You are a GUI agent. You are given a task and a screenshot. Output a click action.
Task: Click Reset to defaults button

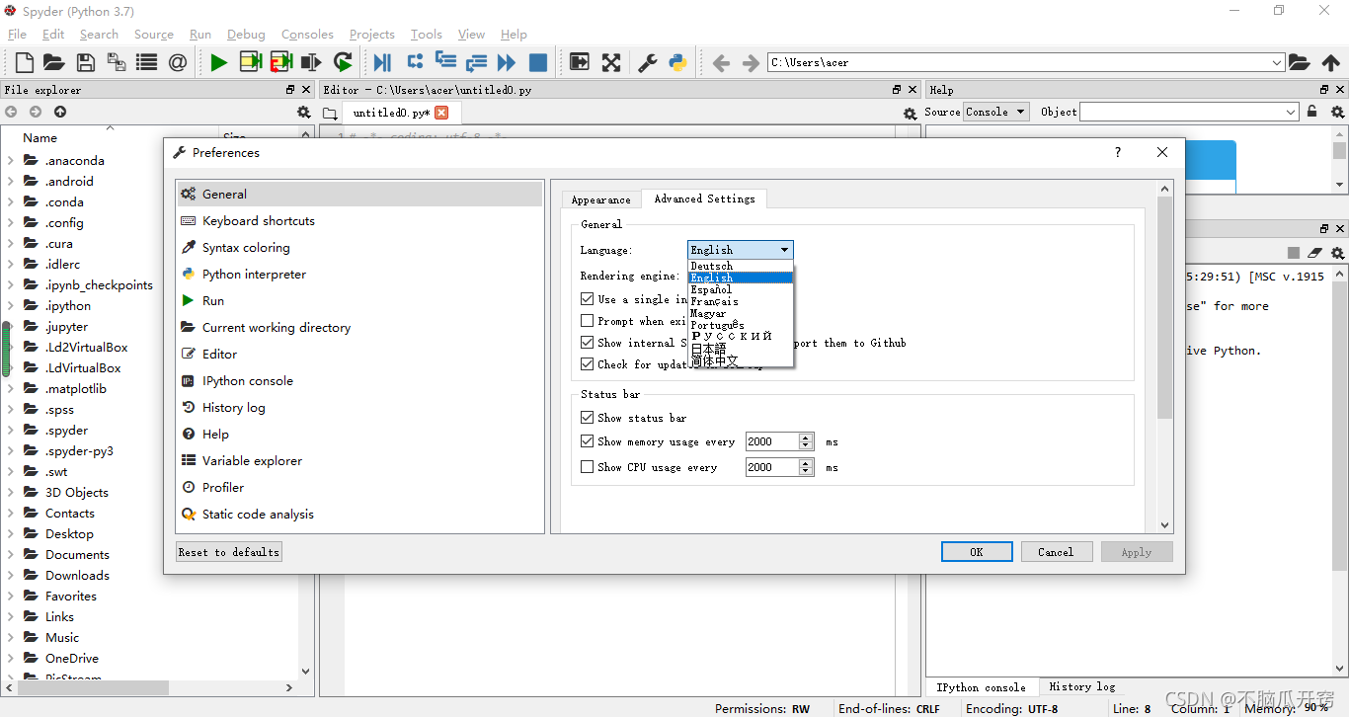229,552
